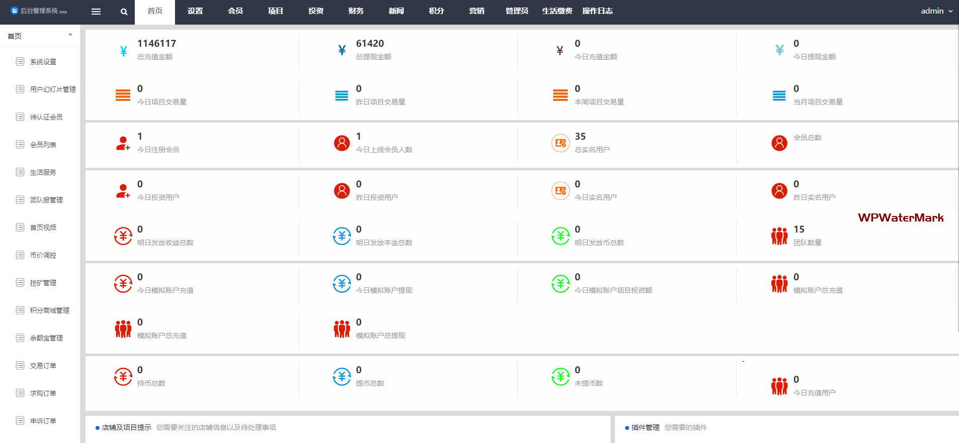Viewport: 959px width, 443px height.
Task: Open the 财务 top menu
Action: tap(356, 11)
